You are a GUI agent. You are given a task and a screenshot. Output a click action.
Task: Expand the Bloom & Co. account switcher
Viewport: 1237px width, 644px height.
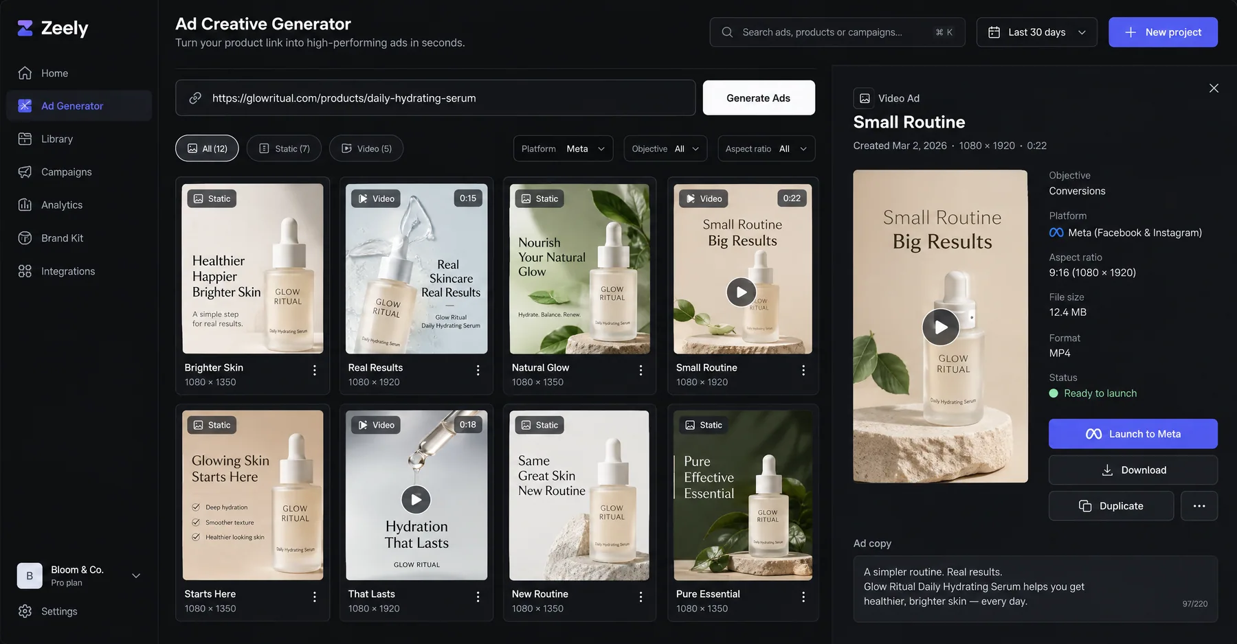(x=136, y=576)
